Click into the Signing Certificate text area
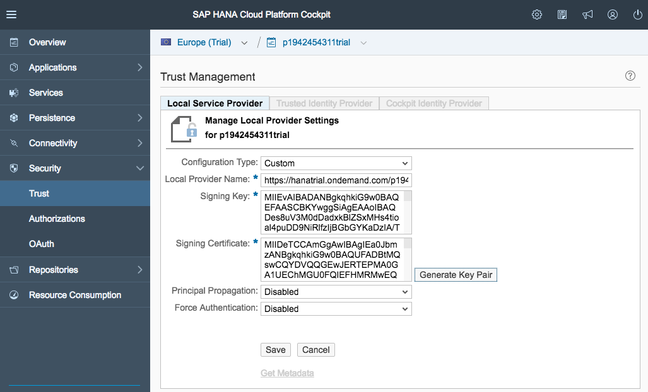This screenshot has width=648, height=392. (333, 260)
